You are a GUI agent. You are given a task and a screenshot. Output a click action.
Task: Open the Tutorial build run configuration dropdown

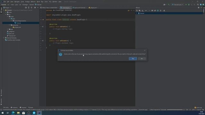click(177, 4)
